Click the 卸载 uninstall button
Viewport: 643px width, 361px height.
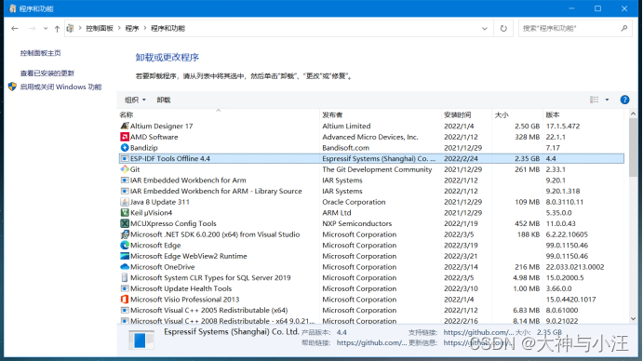[164, 100]
